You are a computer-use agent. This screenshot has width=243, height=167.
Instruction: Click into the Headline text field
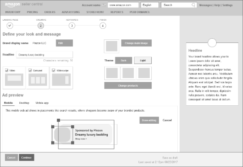[x=44, y=55]
